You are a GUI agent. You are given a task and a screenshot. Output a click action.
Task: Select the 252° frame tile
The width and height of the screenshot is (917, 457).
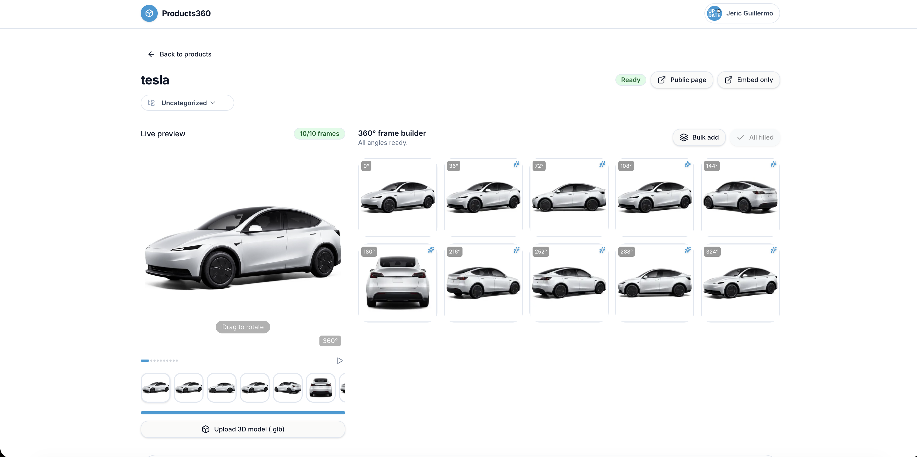(x=569, y=283)
